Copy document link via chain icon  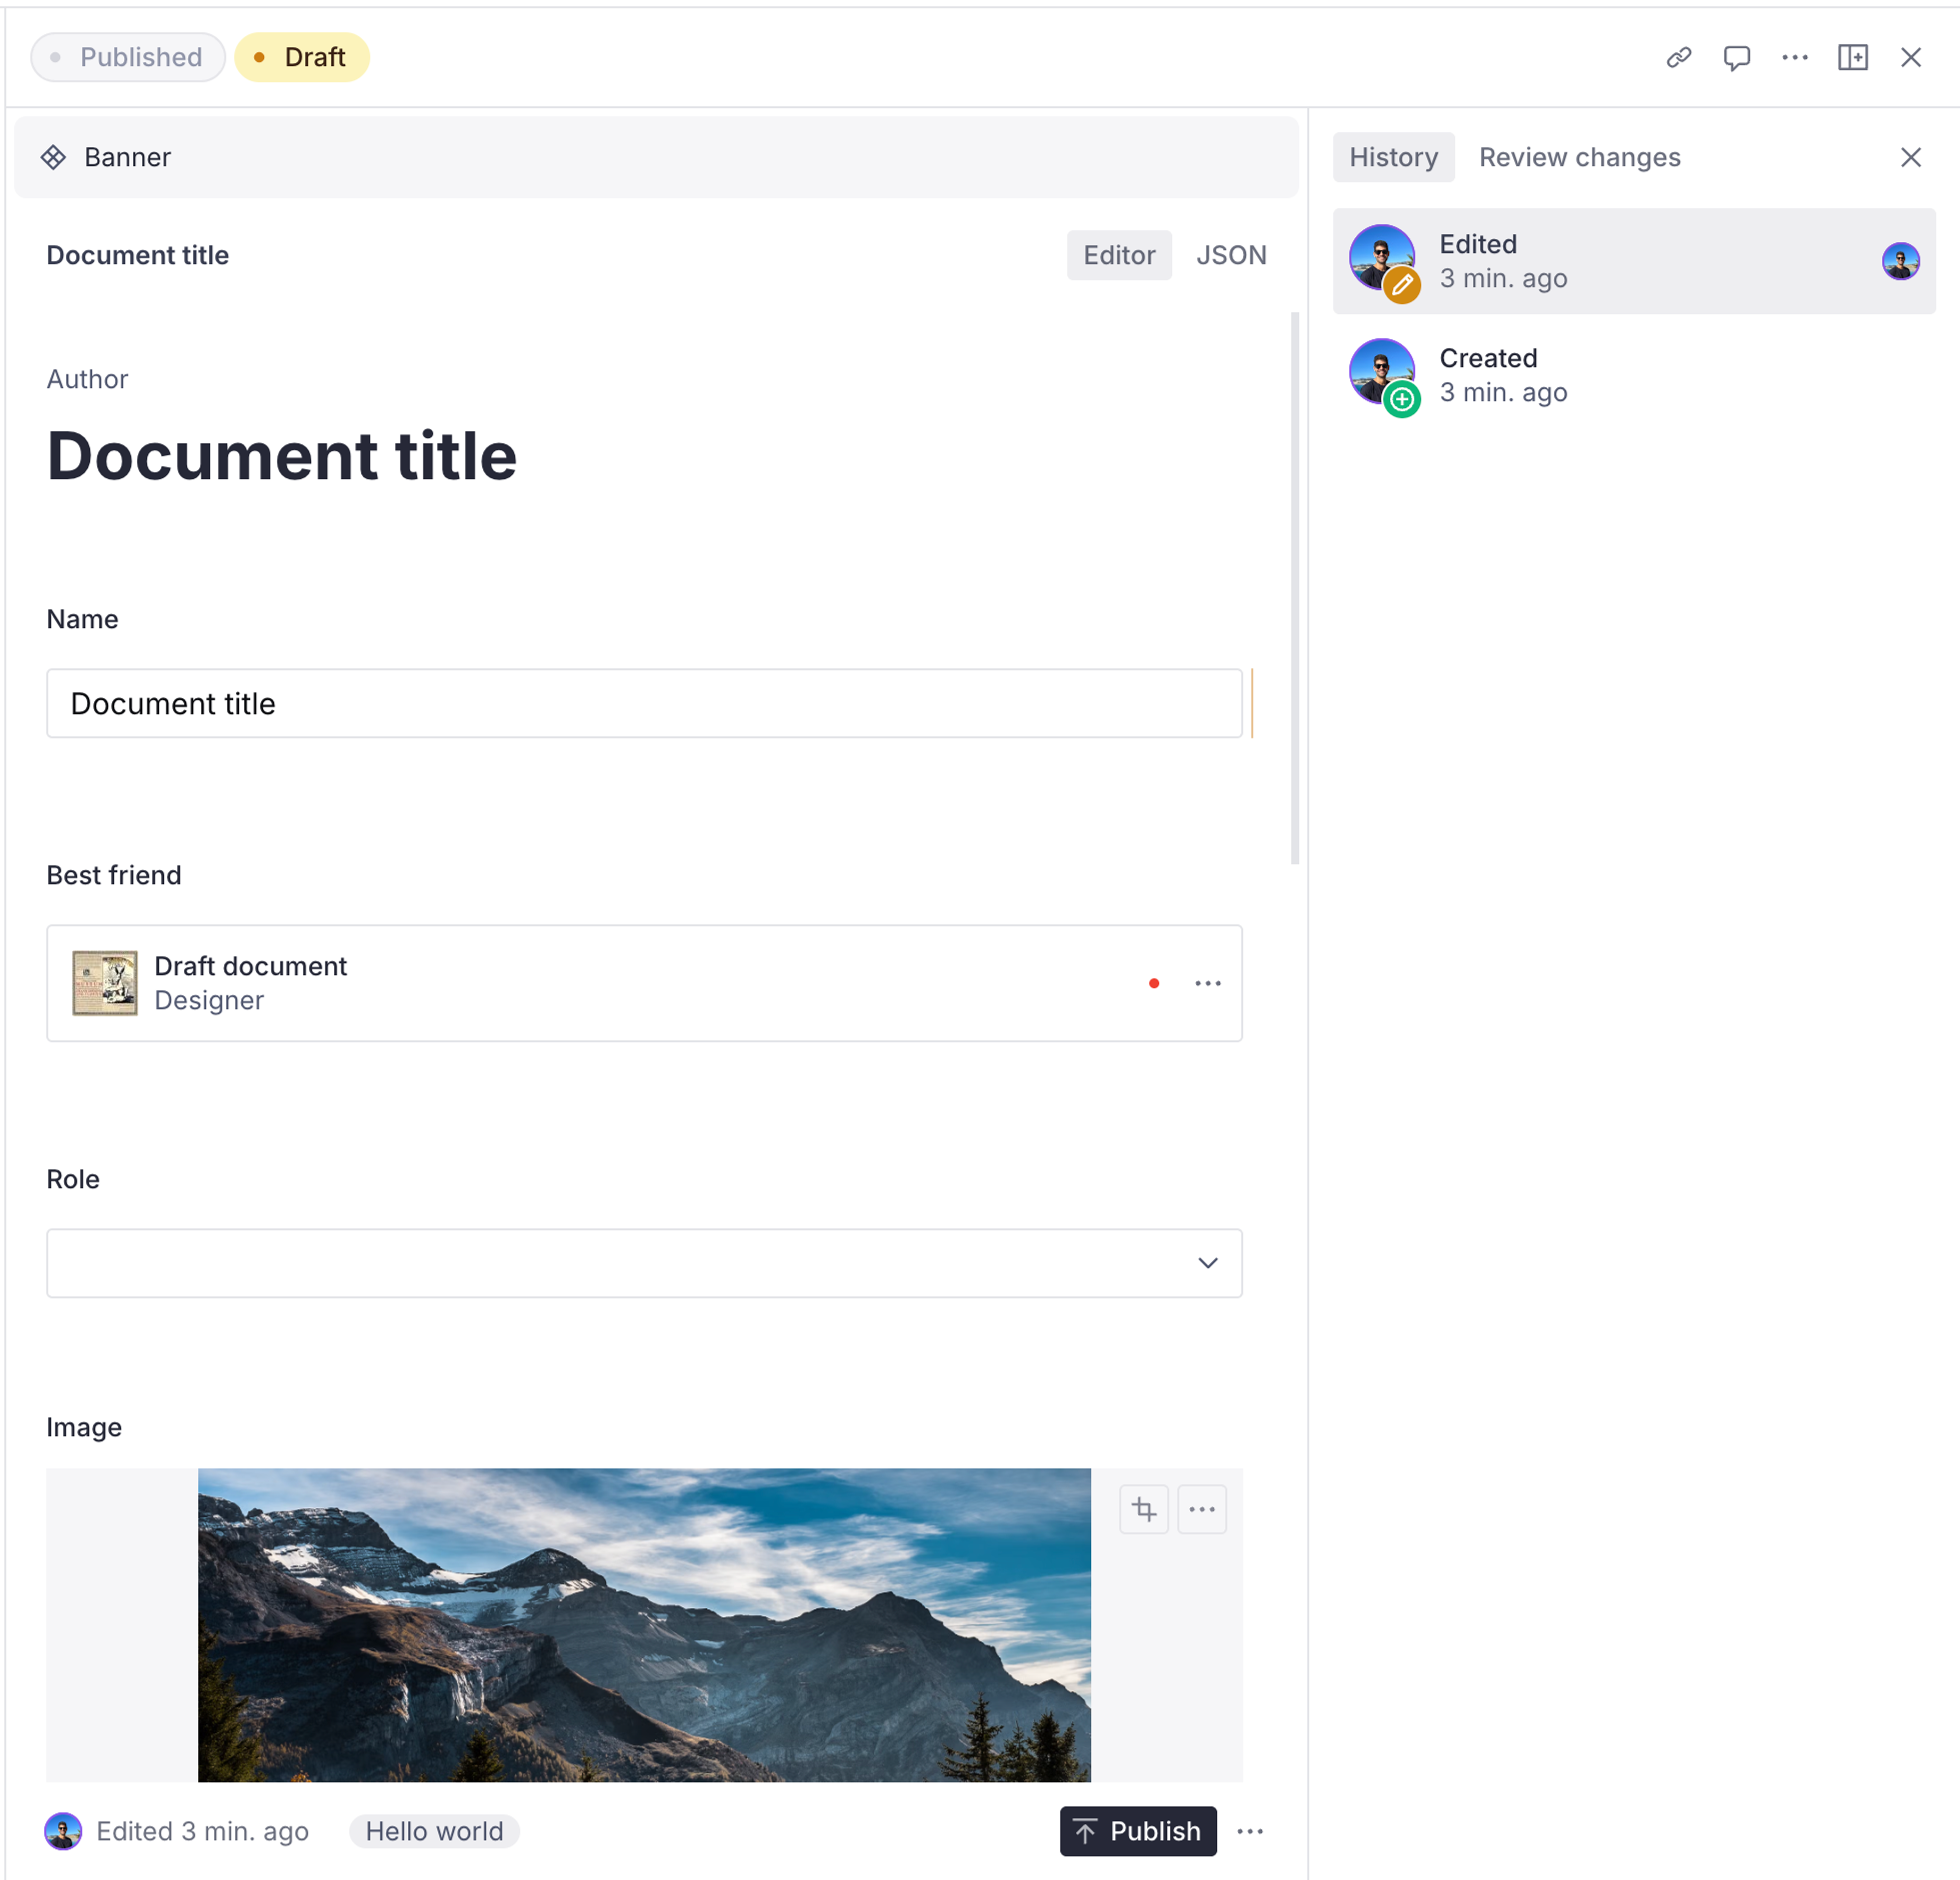[1678, 58]
